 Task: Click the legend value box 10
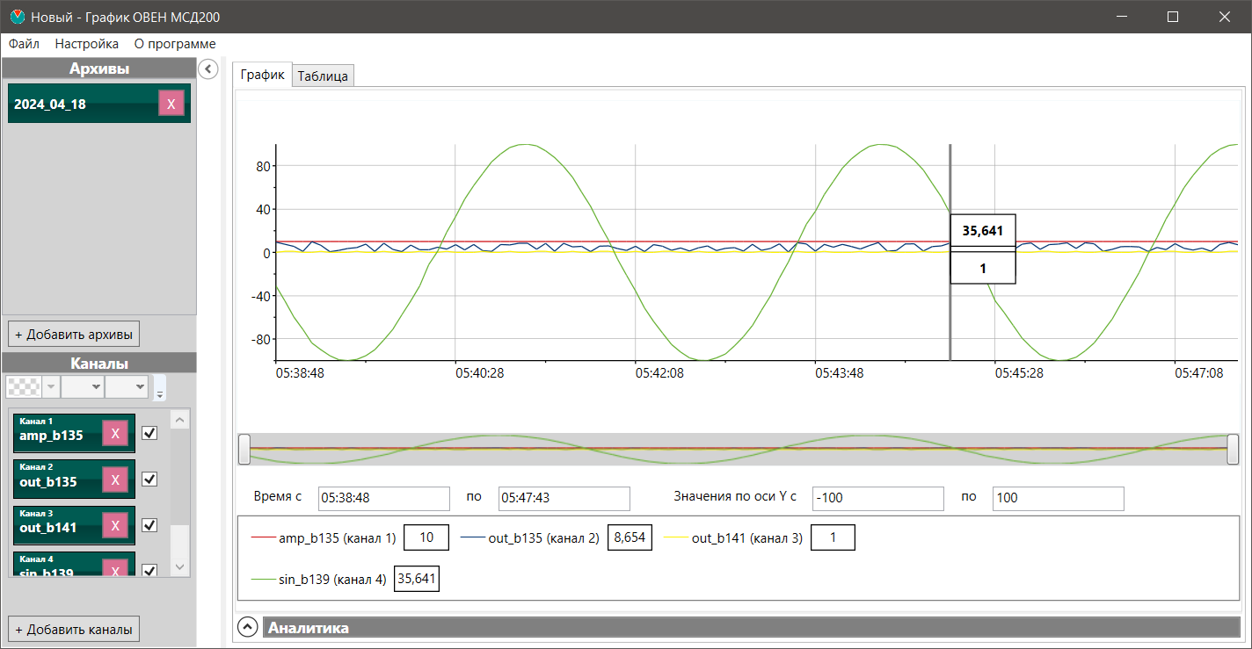coord(426,537)
